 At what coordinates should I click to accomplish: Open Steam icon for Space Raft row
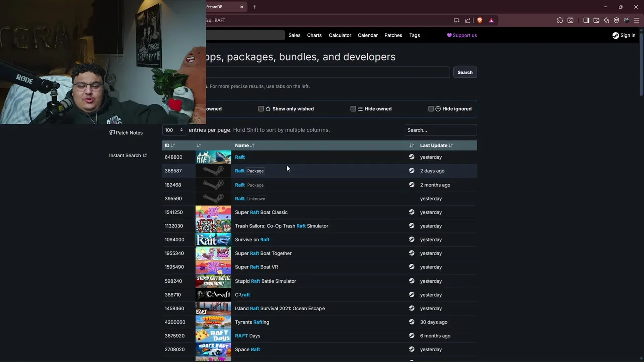tap(412, 349)
